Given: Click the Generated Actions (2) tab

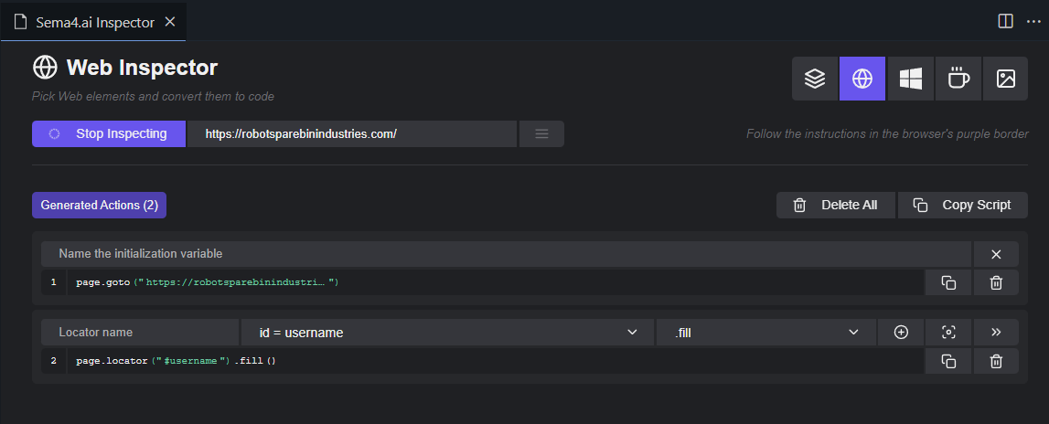Looking at the screenshot, I should [x=99, y=206].
